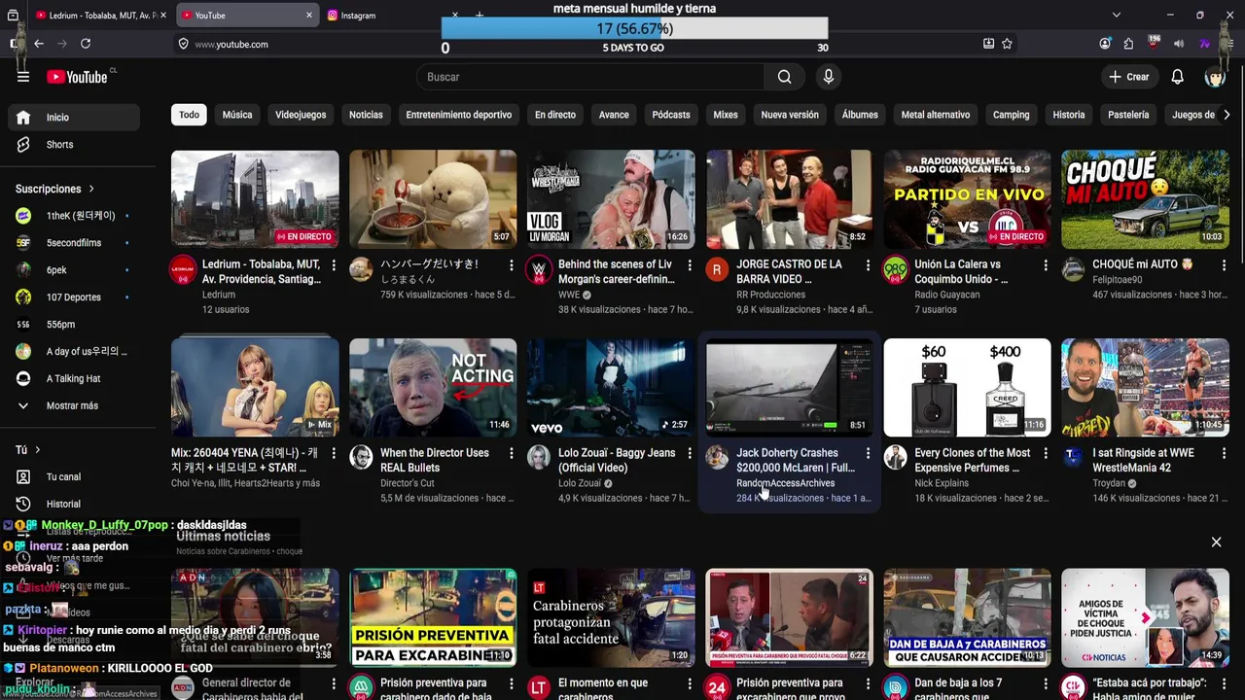The width and height of the screenshot is (1245, 700).
Task: Close the YouTube browser tab
Action: [x=309, y=15]
